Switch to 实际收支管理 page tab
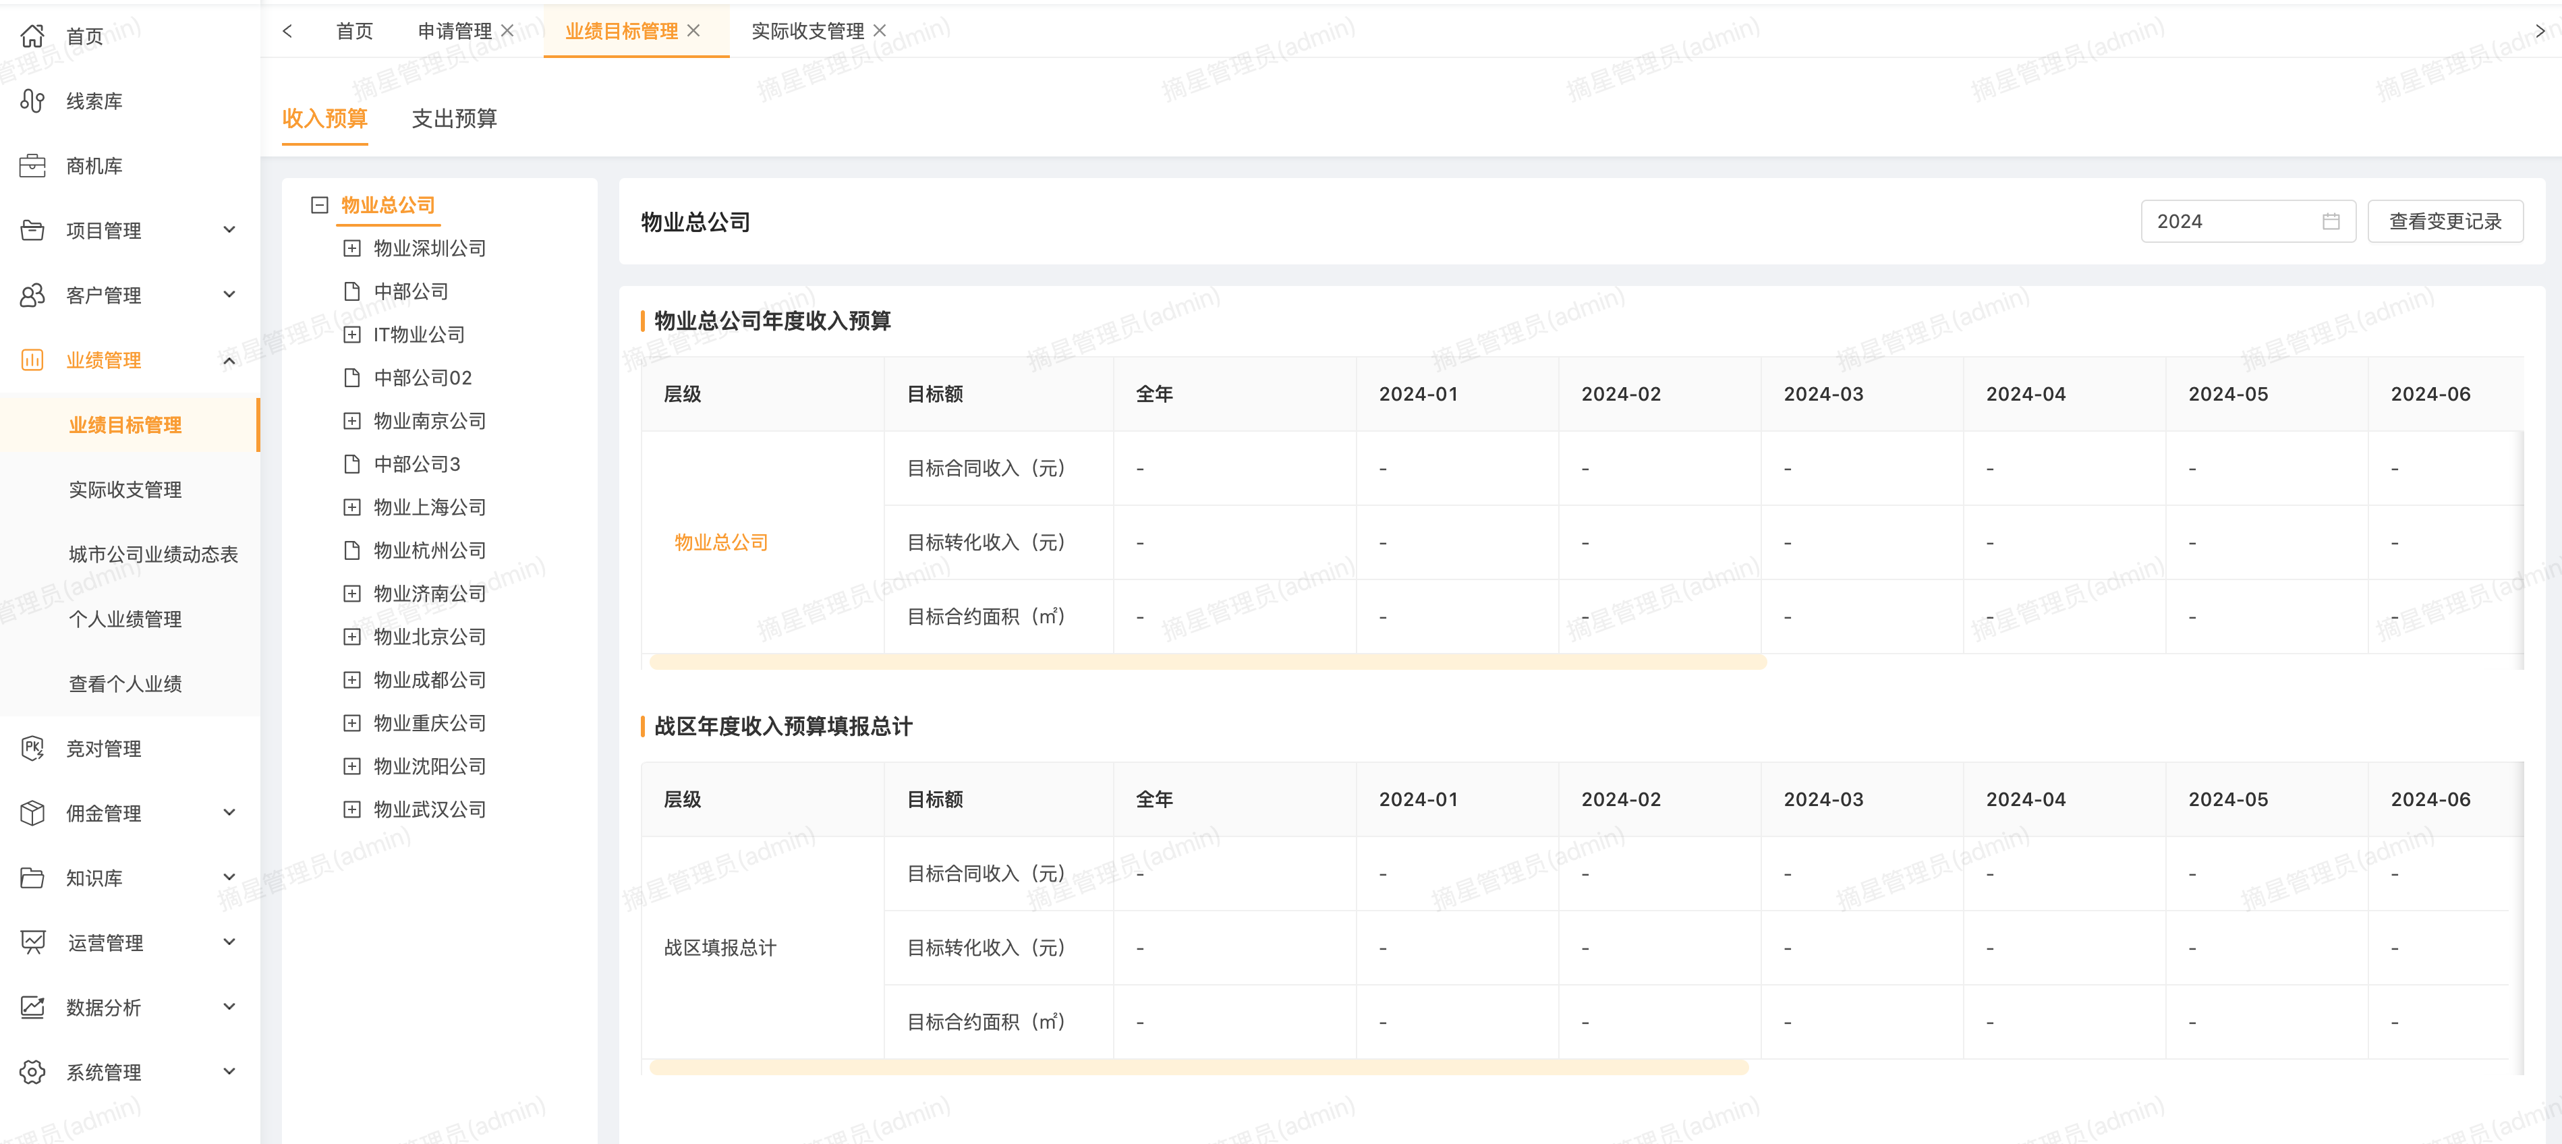The image size is (2562, 1144). point(807,31)
